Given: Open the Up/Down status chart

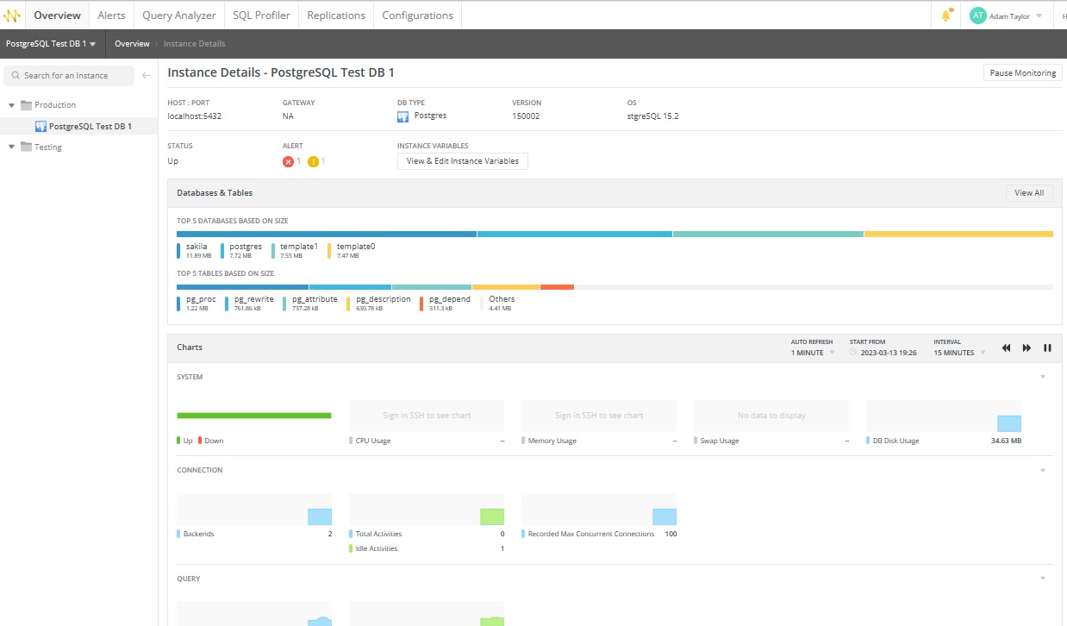Looking at the screenshot, I should click(x=254, y=416).
